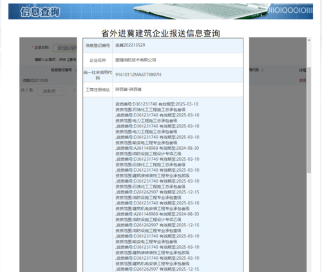
Task: Click the company name 固强消防技术有限公司
Action: click(x=136, y=60)
